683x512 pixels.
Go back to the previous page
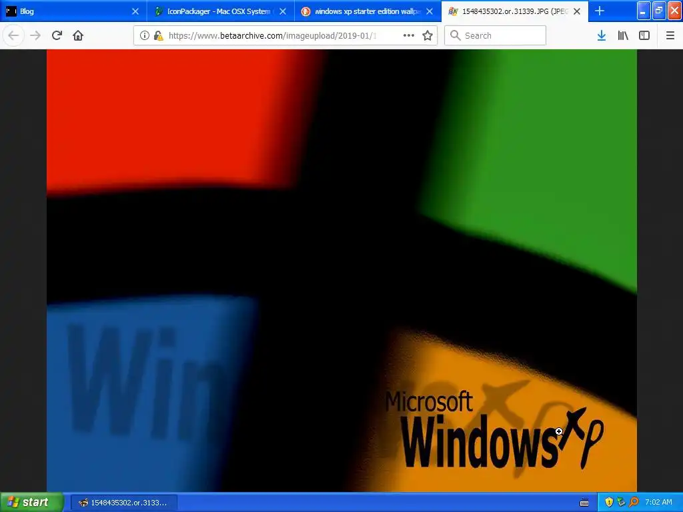[x=13, y=36]
